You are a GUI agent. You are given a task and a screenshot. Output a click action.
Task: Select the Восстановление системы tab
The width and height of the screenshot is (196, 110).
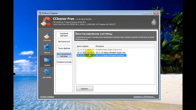pos(64,55)
